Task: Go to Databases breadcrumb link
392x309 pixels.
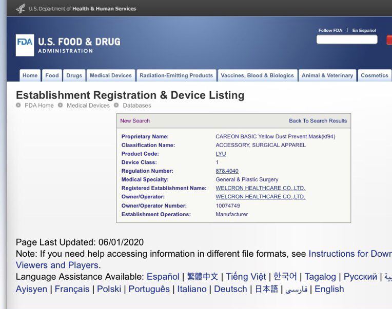Action: (137, 106)
